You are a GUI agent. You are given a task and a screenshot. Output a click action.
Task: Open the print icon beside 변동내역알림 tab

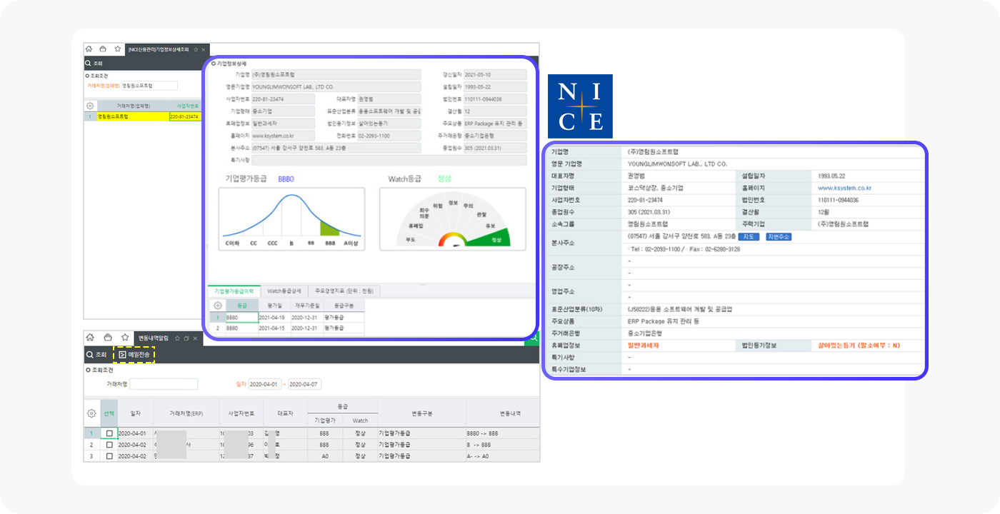pos(107,338)
